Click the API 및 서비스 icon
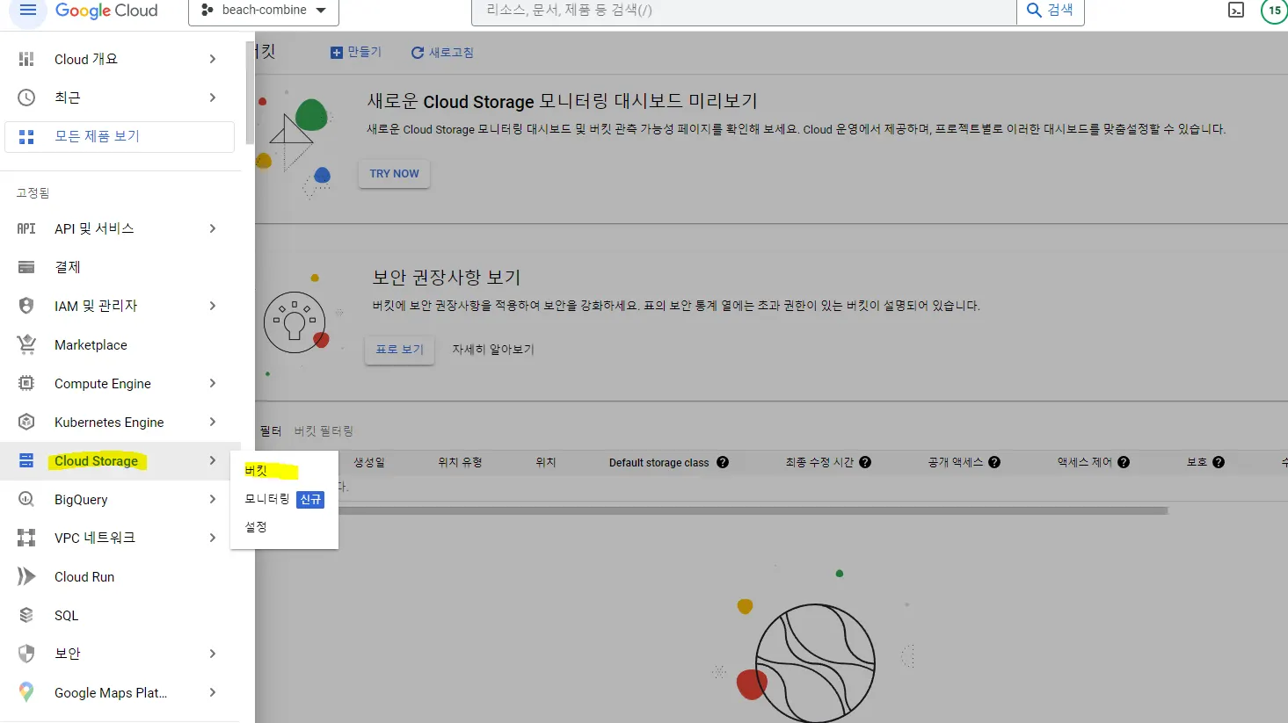Viewport: 1288px width, 723px height. (x=26, y=228)
